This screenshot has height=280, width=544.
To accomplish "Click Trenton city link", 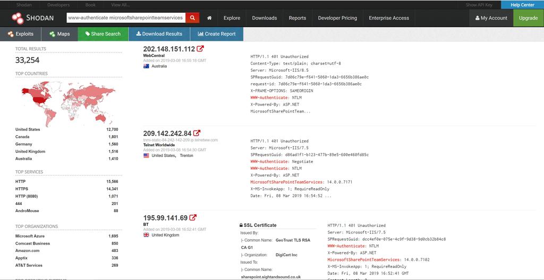I will pyautogui.click(x=186, y=155).
